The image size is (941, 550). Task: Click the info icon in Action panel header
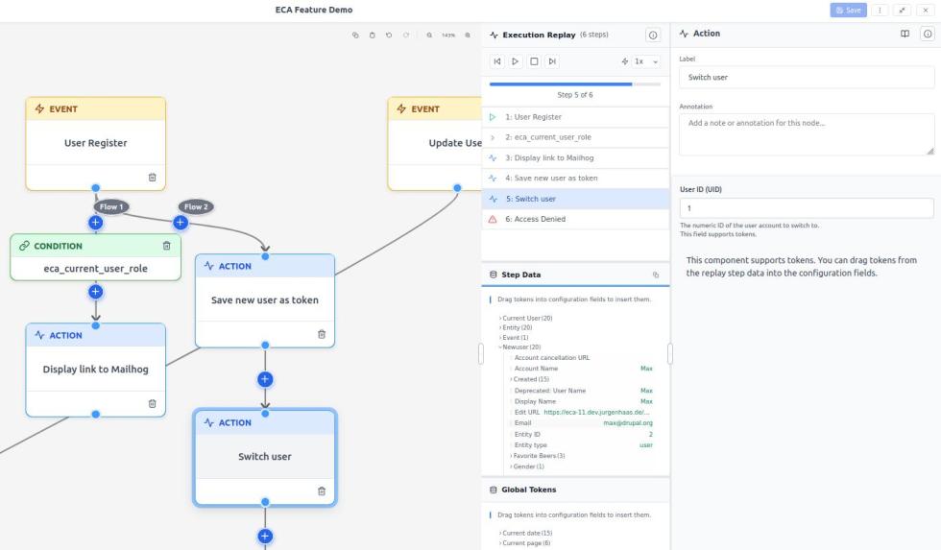928,34
